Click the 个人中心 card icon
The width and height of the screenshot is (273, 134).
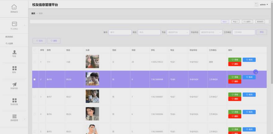(15, 24)
